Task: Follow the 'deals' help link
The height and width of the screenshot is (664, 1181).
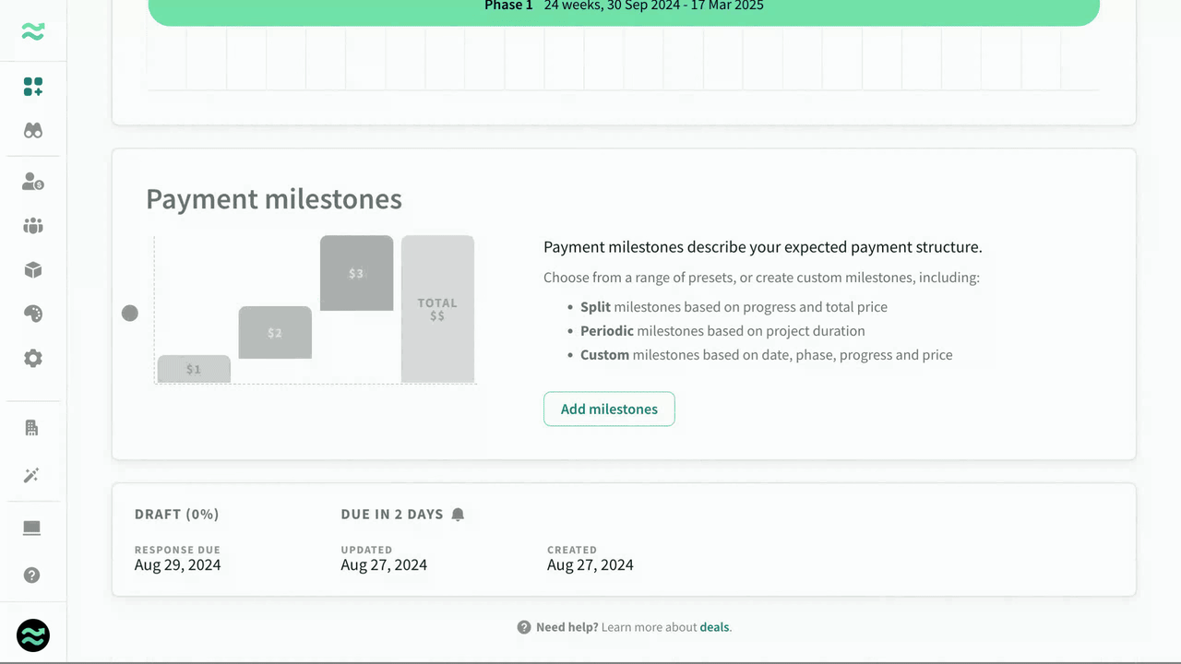Action: 714,627
